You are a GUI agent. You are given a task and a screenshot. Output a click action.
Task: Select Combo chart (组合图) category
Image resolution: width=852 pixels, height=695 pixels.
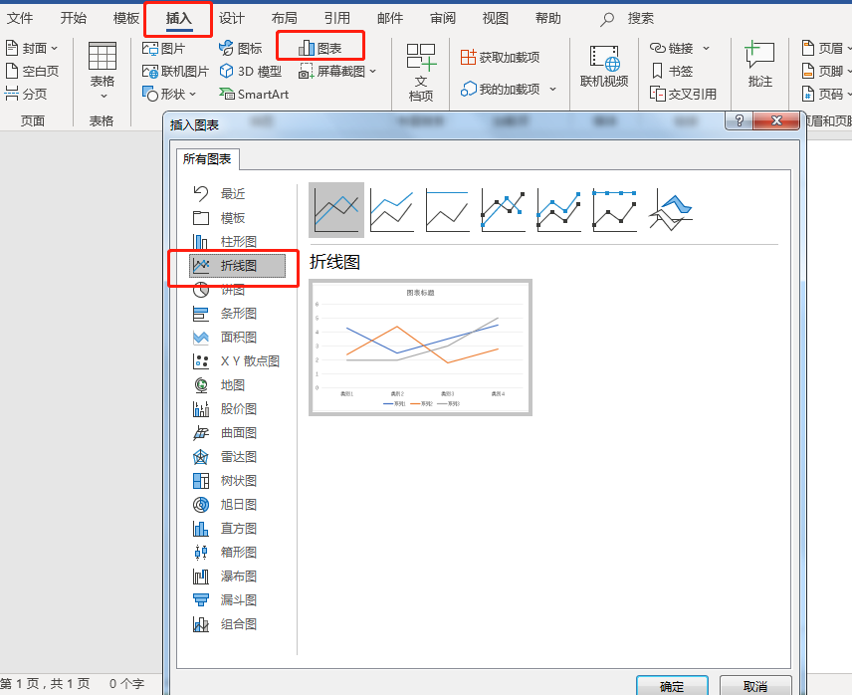(x=224, y=624)
